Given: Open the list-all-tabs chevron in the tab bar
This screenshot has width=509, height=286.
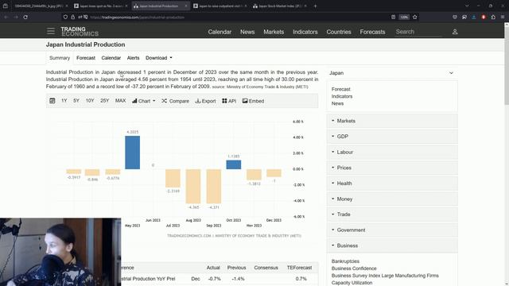Looking at the screenshot, I should pos(467,6).
